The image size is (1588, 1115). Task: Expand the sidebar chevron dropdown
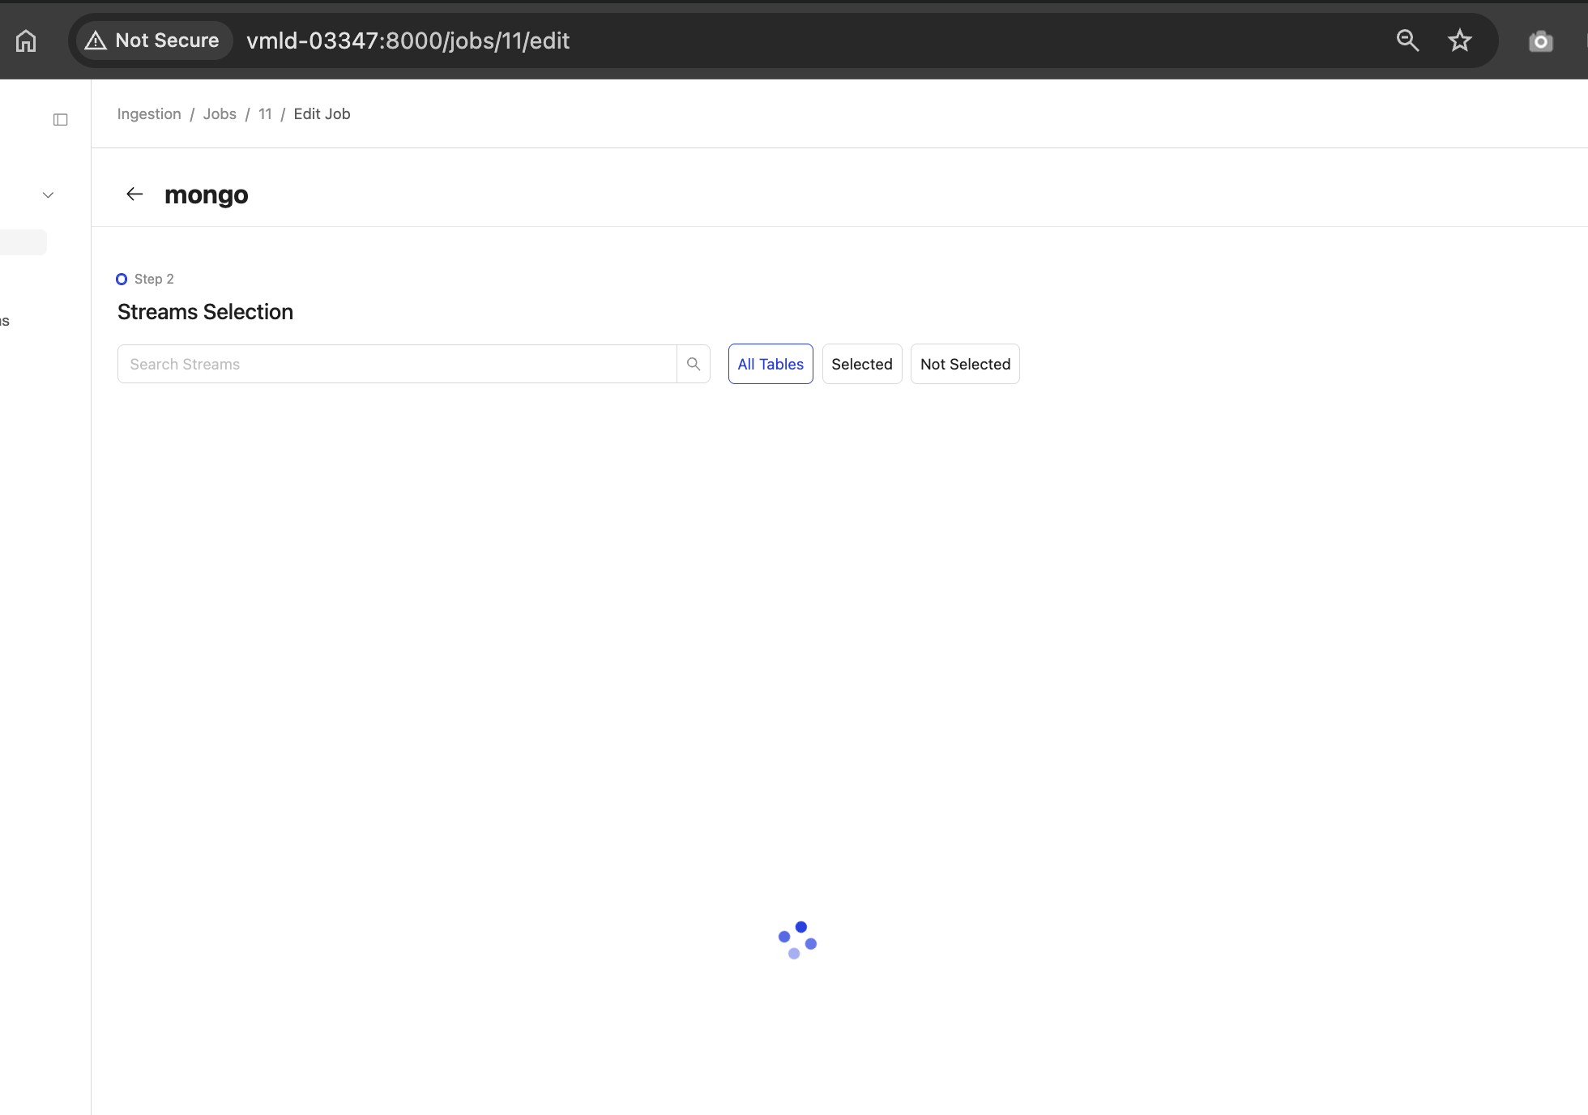[x=49, y=195]
